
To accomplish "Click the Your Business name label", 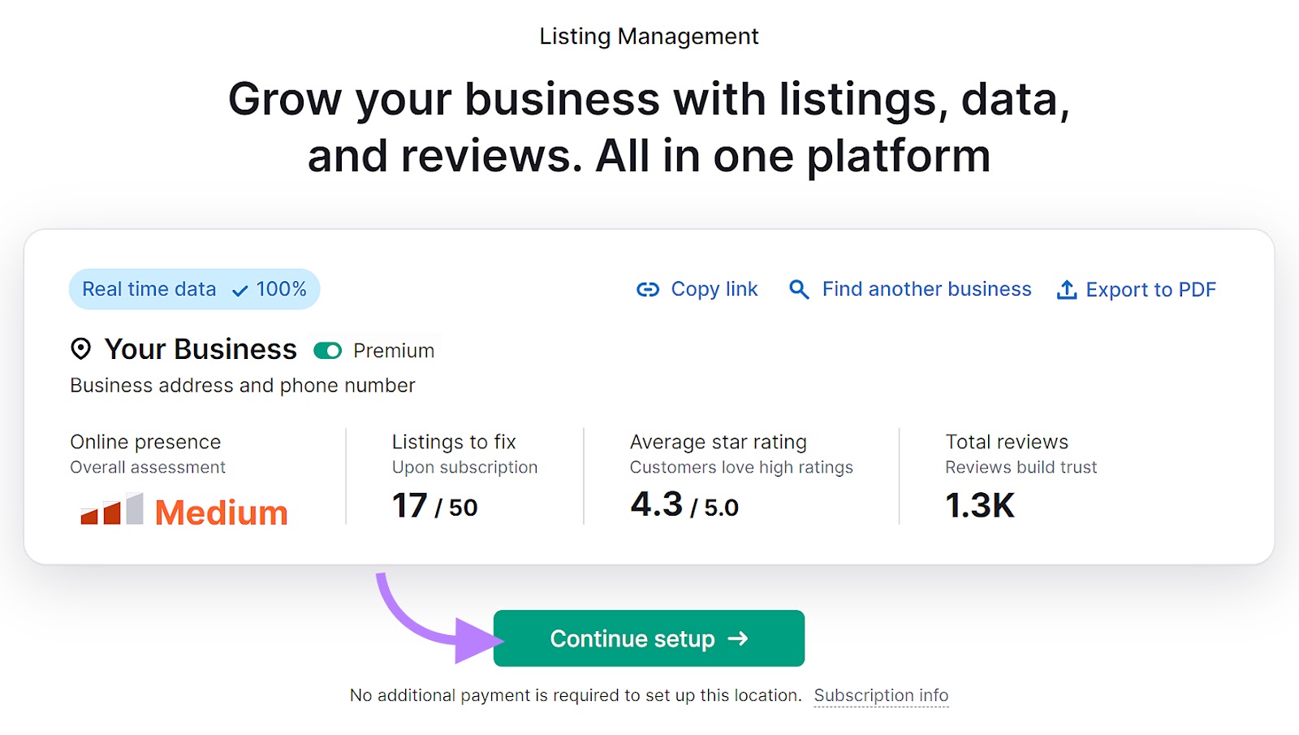I will pyautogui.click(x=201, y=349).
